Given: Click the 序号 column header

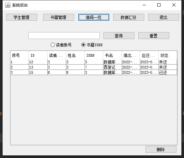Looking at the screenshot, I should coord(20,55).
